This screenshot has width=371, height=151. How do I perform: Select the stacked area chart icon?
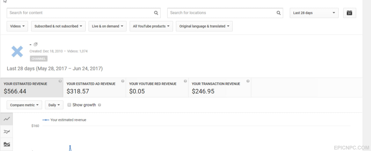click(7, 144)
